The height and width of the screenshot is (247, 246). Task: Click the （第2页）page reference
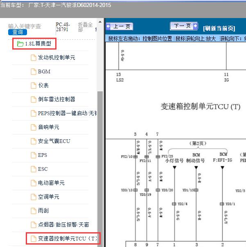198,143
